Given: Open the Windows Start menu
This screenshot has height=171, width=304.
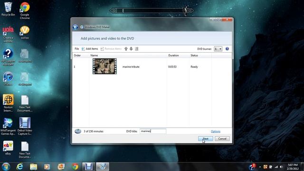Looking at the screenshot, I should [x=6, y=167].
